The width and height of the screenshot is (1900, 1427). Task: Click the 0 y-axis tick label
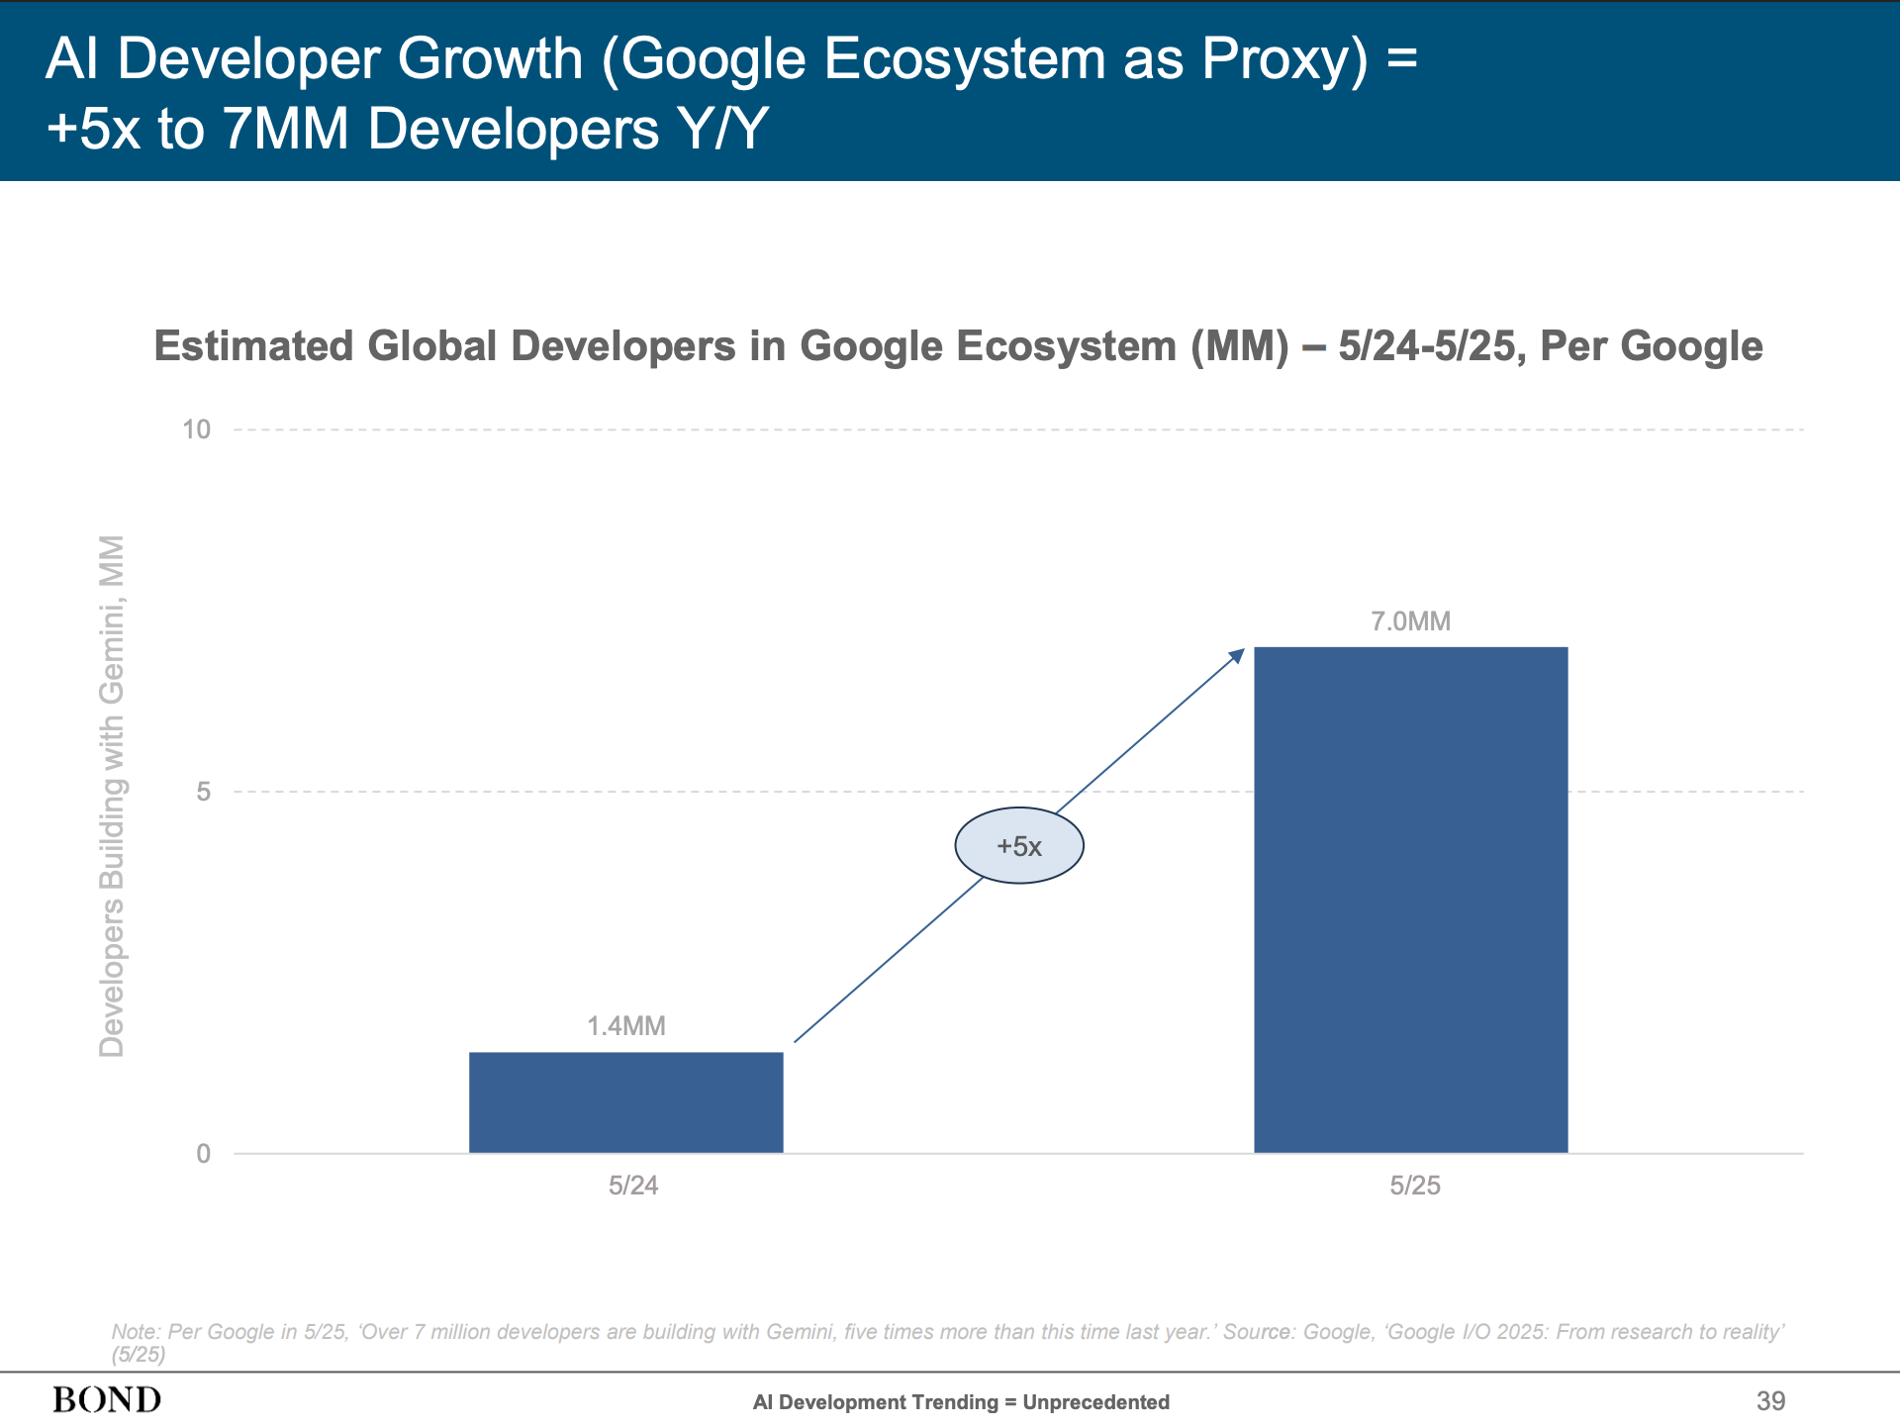pos(203,1153)
